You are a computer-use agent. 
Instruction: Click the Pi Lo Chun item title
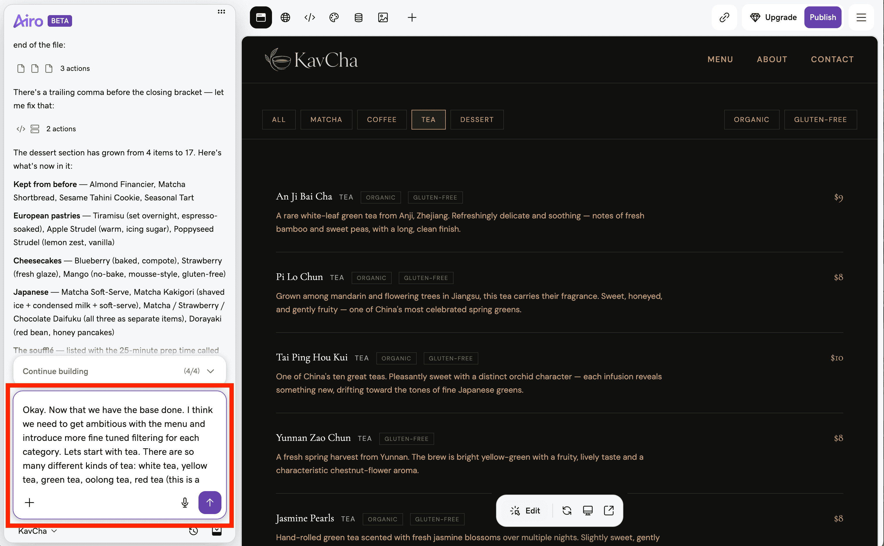point(300,277)
